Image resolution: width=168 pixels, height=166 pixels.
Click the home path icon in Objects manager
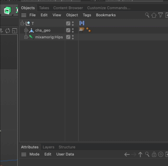(x=154, y=15)
